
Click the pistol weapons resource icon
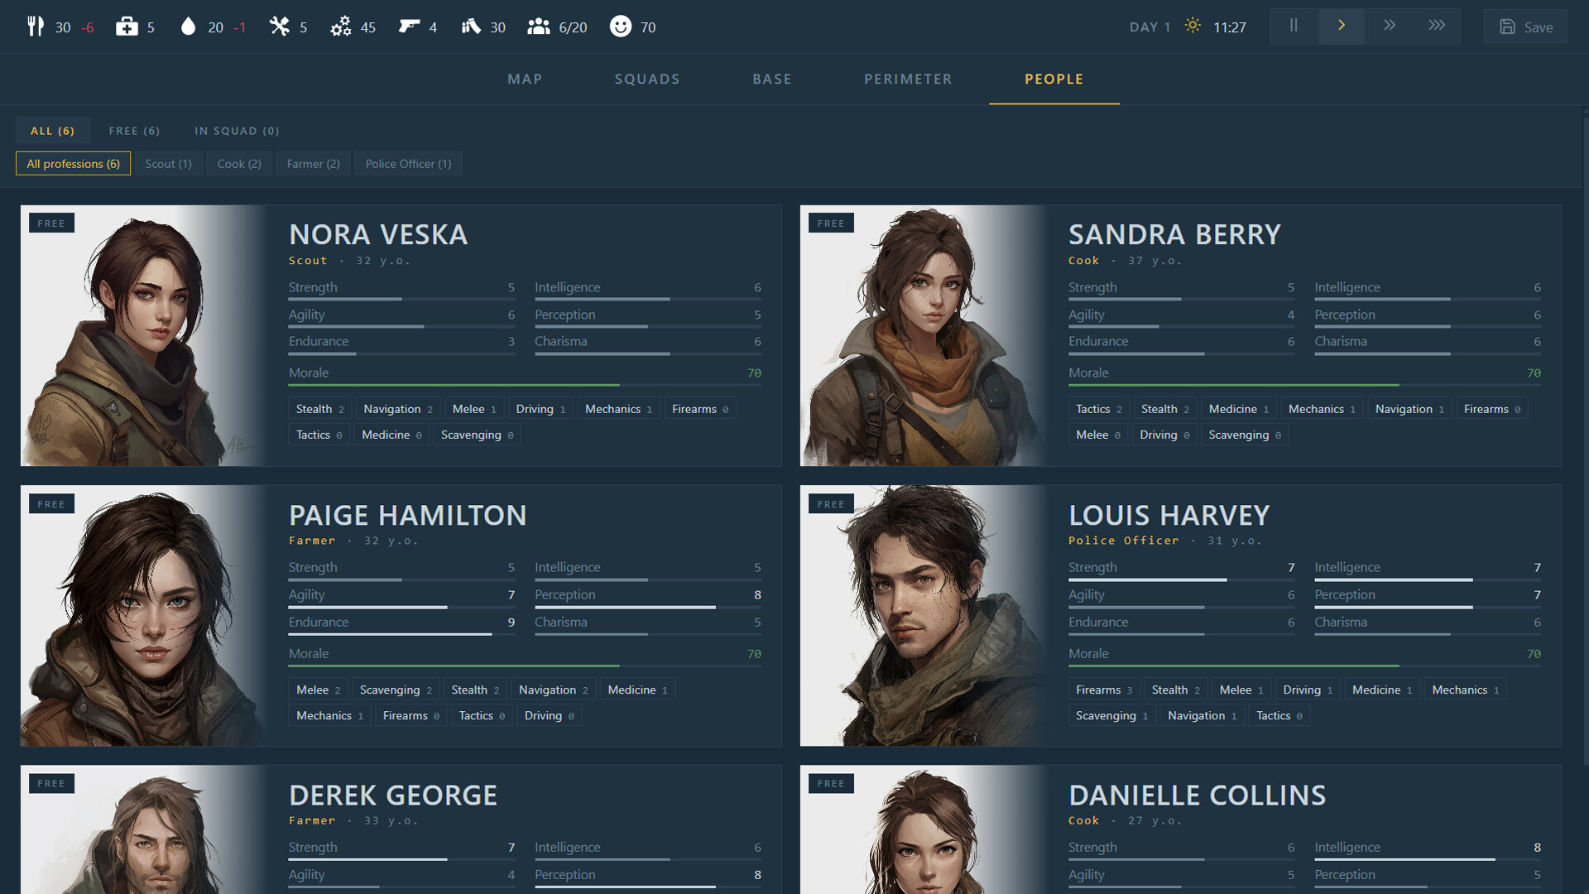[x=409, y=26]
